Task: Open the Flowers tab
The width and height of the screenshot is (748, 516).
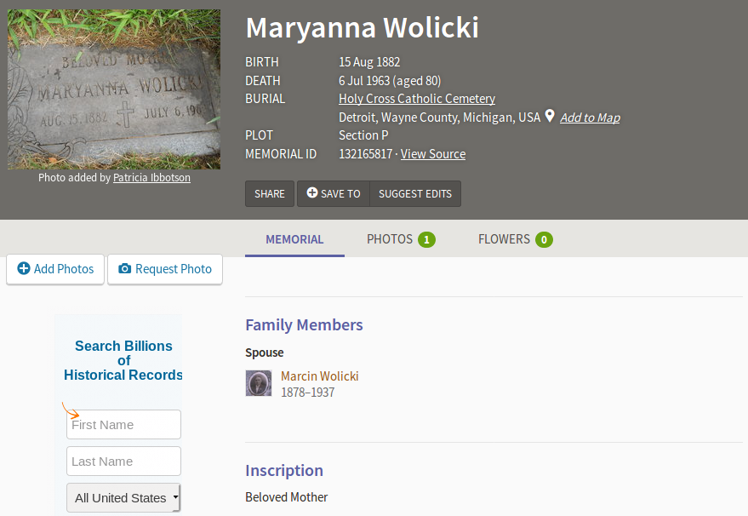Action: point(504,239)
